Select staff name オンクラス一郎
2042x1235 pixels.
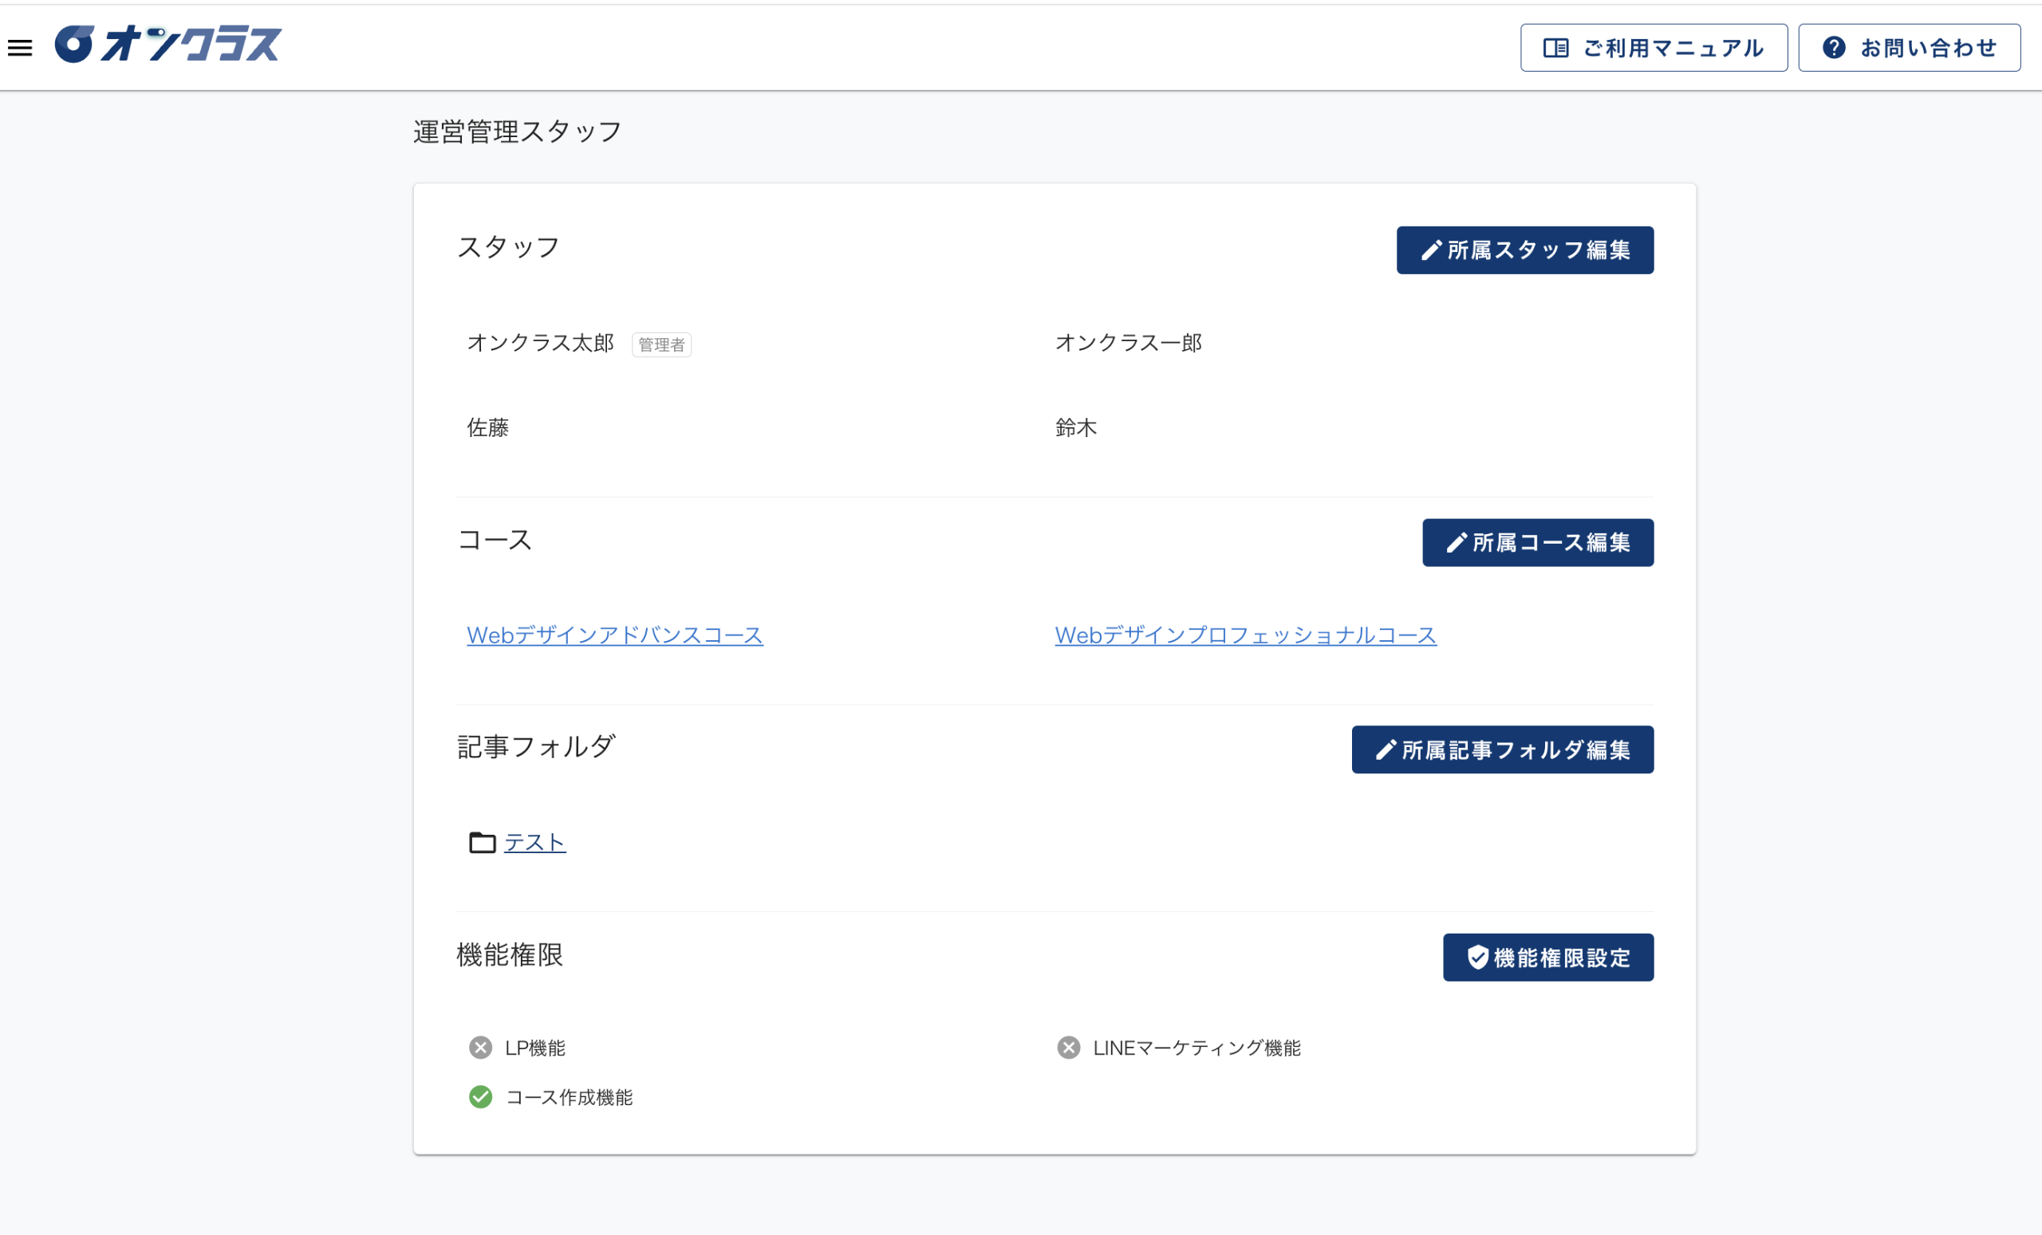tap(1128, 343)
